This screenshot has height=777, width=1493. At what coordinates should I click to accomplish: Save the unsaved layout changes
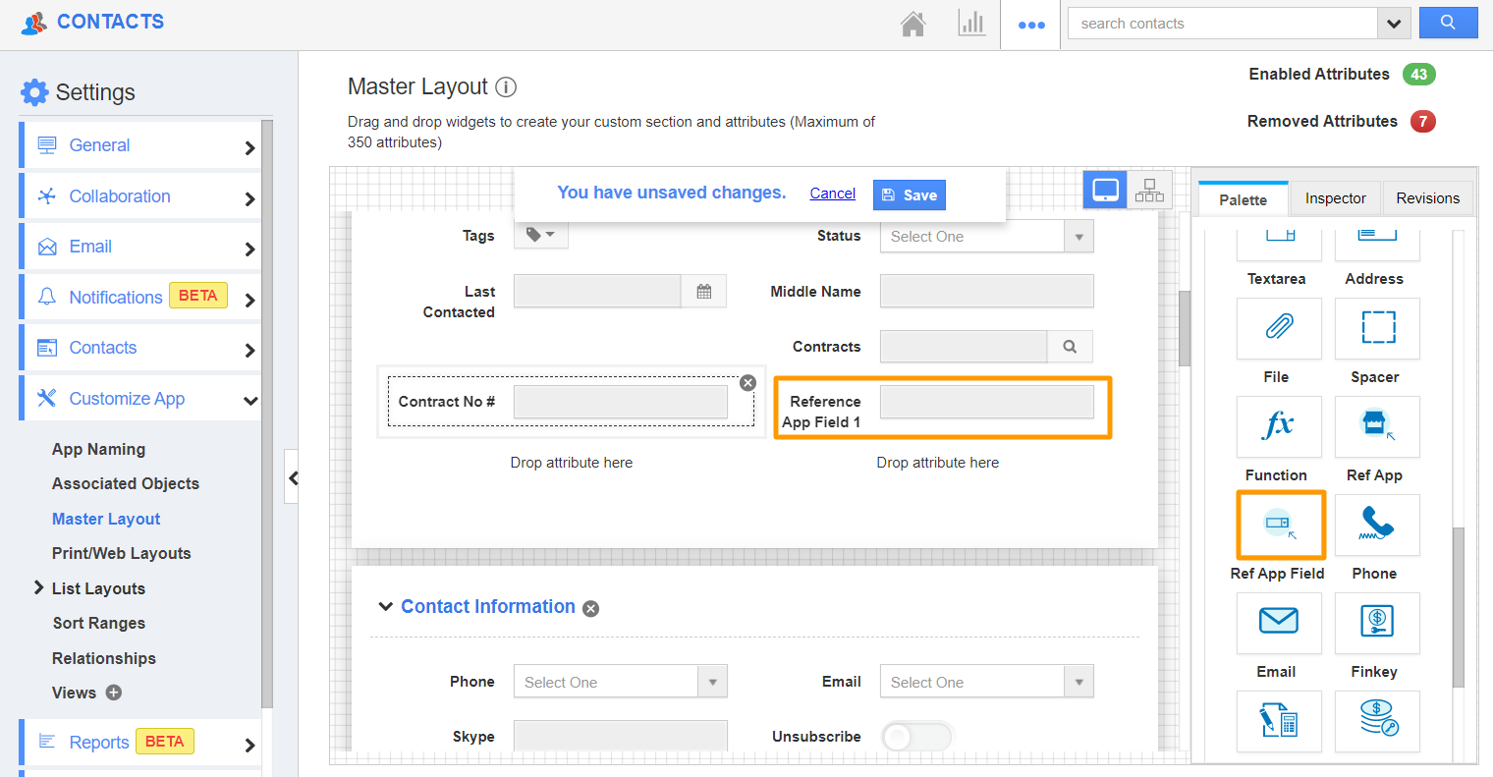coord(909,194)
